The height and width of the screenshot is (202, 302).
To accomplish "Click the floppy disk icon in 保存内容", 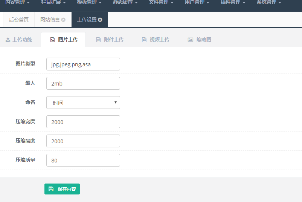I will [x=51, y=189].
